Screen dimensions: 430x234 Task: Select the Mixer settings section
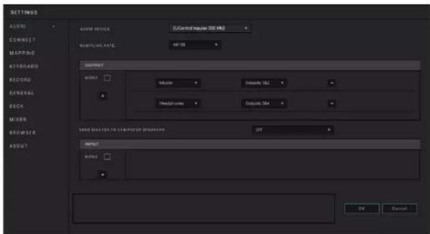18,119
